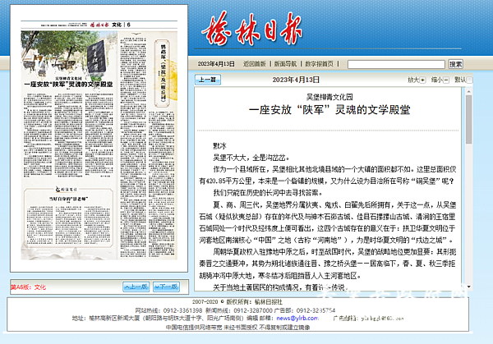Open the 版面导航 page navigation

click(x=285, y=64)
